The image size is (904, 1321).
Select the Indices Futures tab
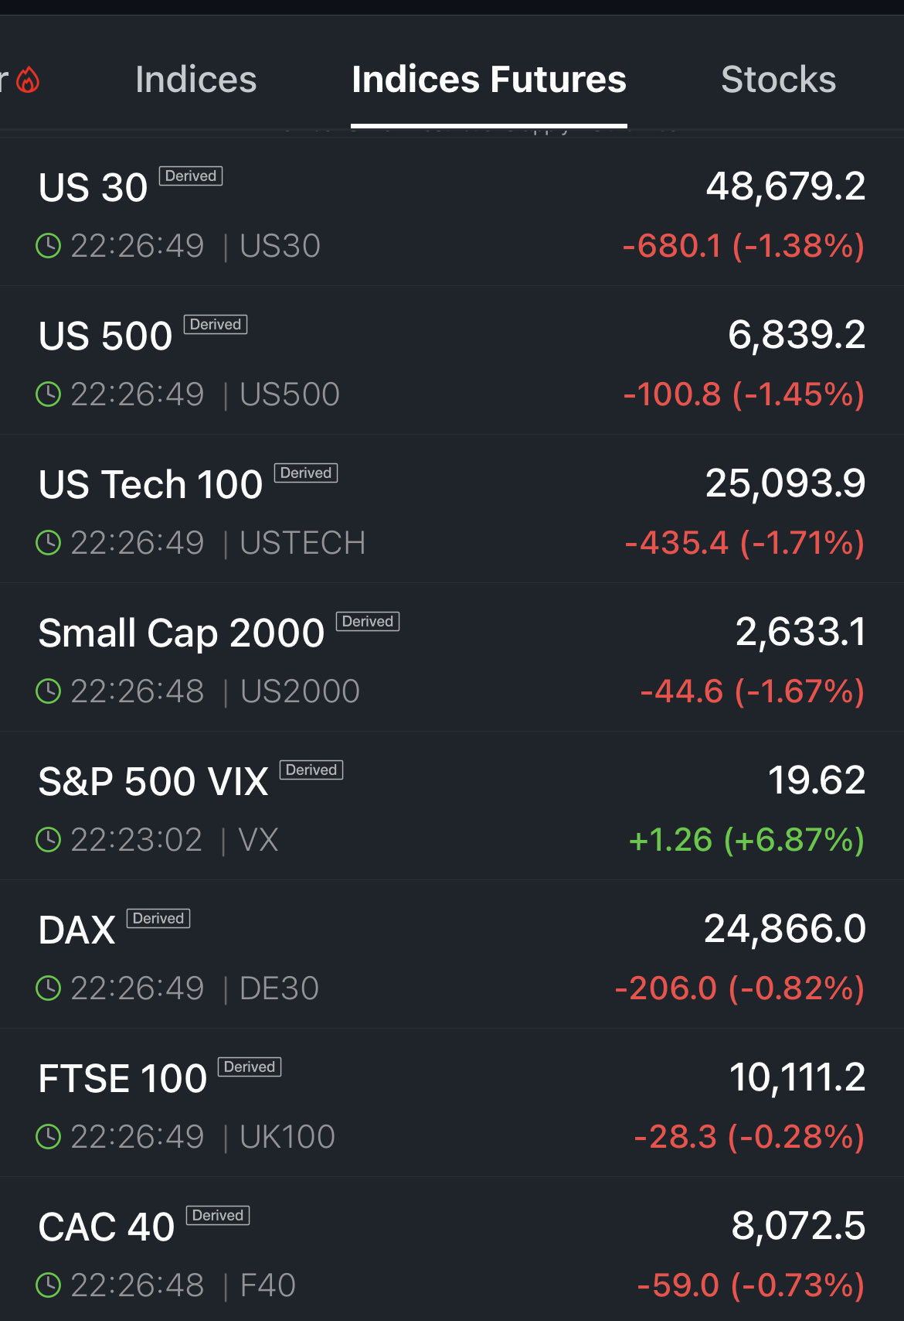pyautogui.click(x=488, y=80)
